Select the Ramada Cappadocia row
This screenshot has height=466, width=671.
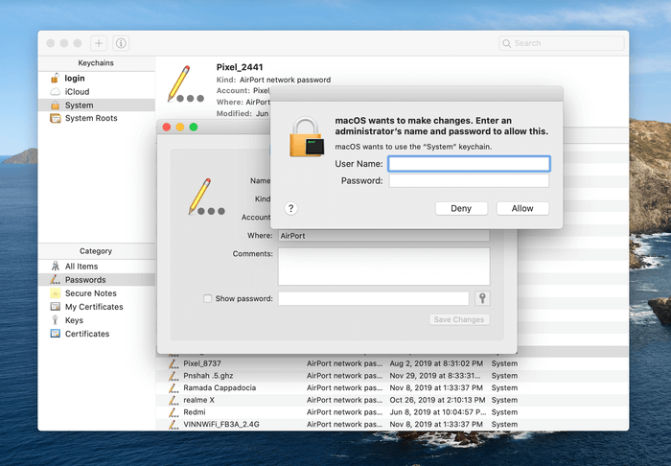click(392, 387)
